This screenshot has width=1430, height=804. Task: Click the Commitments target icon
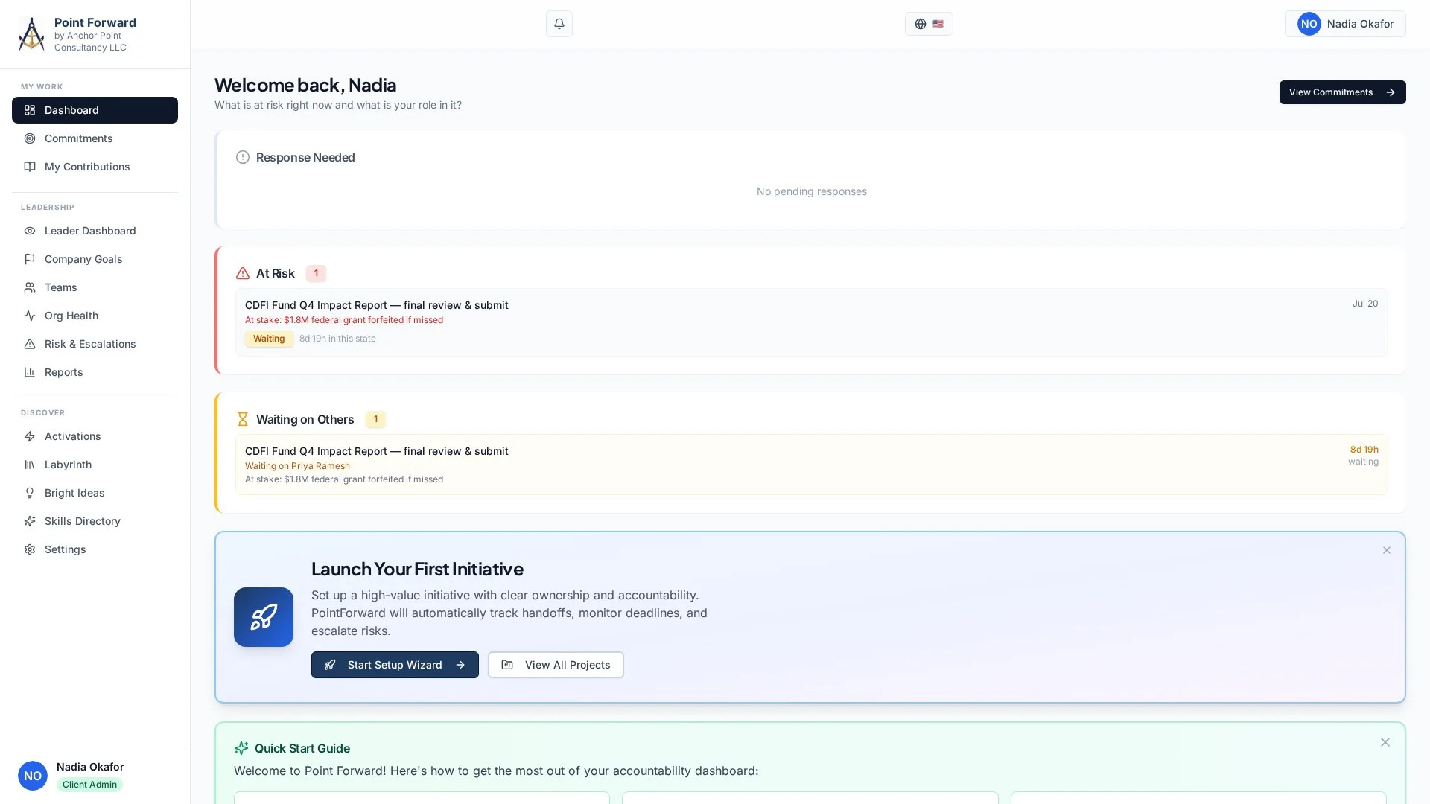point(30,138)
